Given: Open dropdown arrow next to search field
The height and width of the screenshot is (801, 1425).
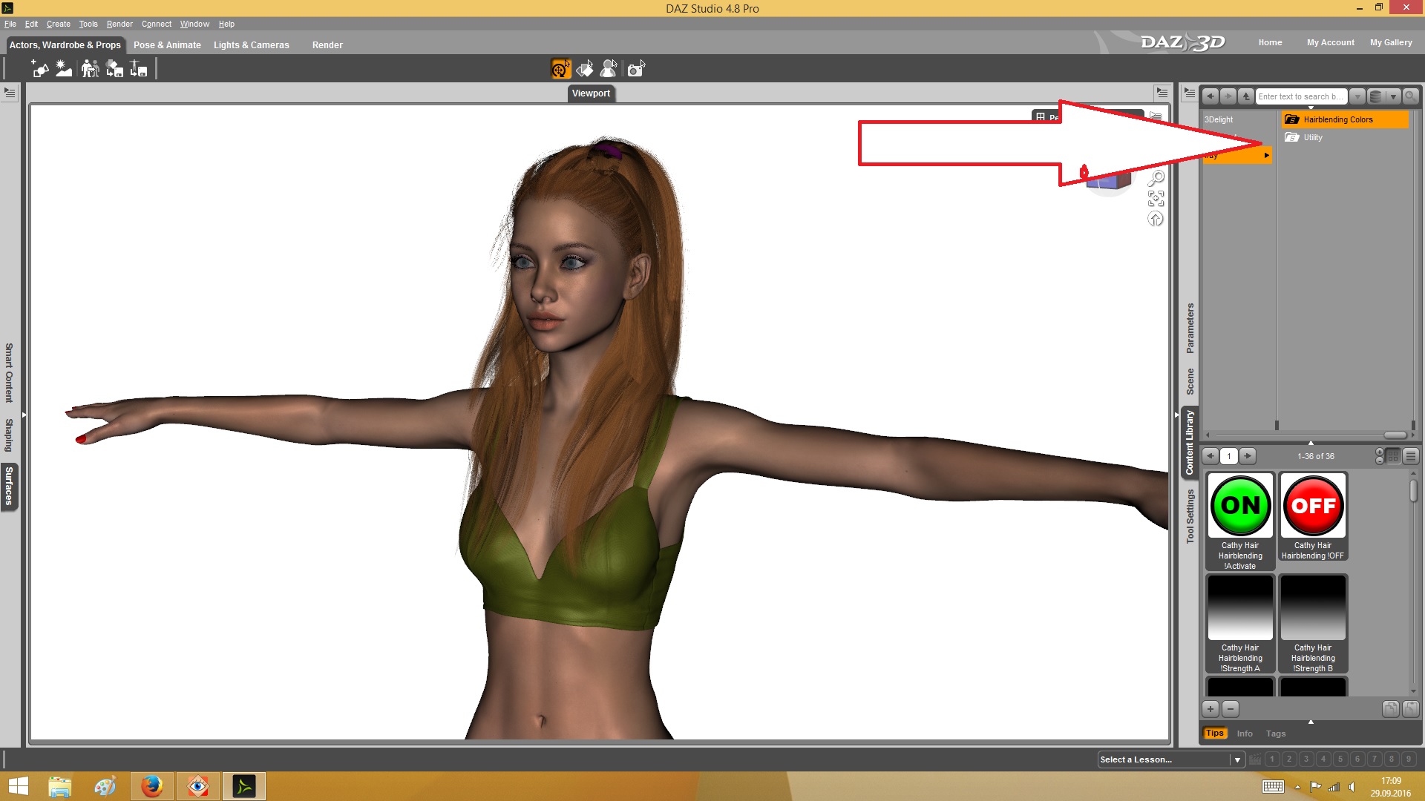Looking at the screenshot, I should coord(1357,96).
